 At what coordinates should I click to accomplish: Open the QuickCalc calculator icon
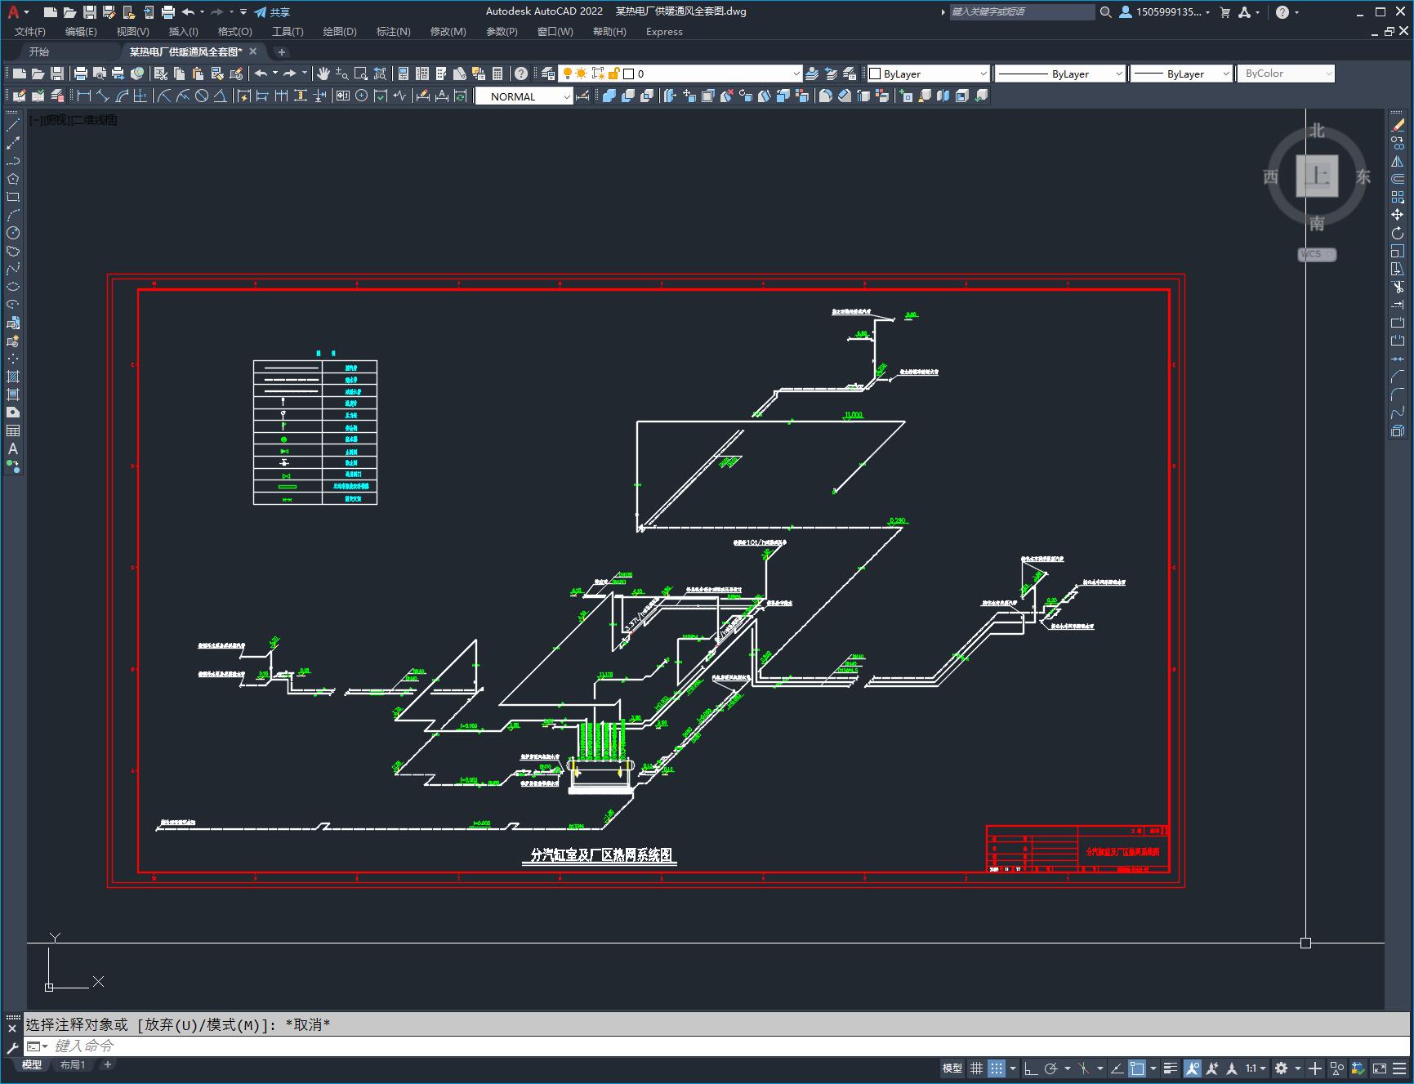(x=497, y=74)
